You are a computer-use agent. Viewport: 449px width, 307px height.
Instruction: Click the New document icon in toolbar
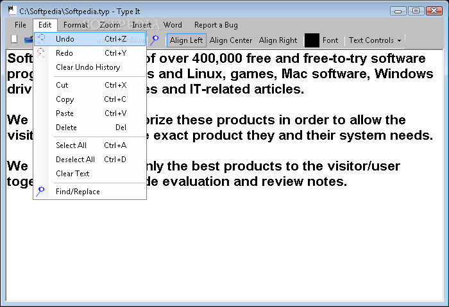[x=14, y=40]
